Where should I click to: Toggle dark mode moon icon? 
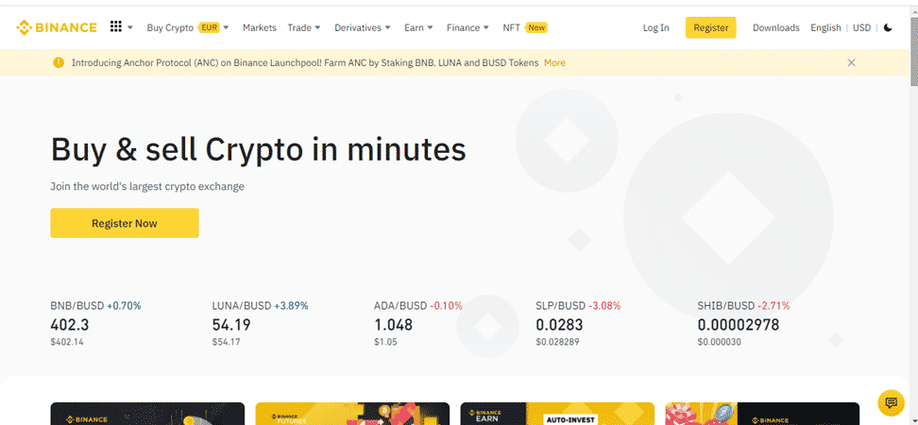888,27
